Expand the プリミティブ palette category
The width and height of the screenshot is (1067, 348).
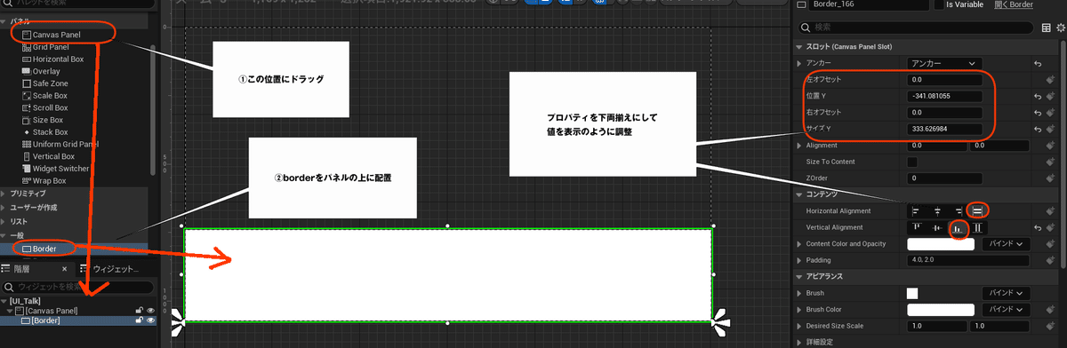coord(4,194)
